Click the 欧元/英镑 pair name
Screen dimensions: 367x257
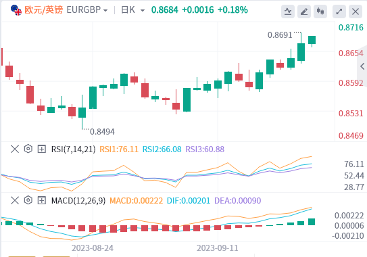(43, 10)
